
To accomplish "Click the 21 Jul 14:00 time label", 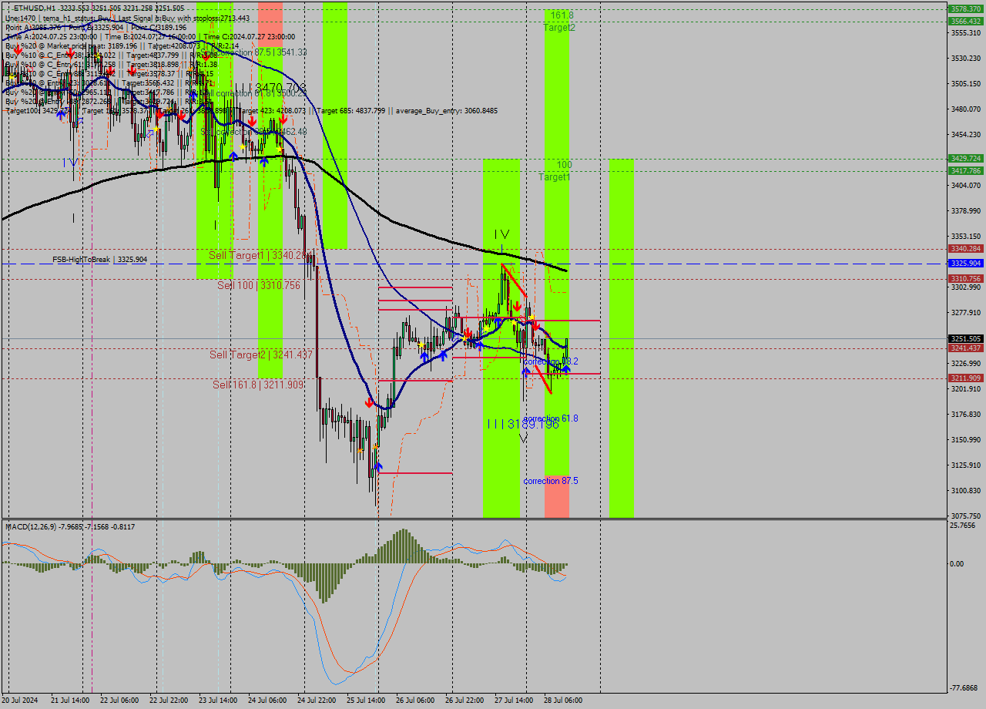I will 69,701.
